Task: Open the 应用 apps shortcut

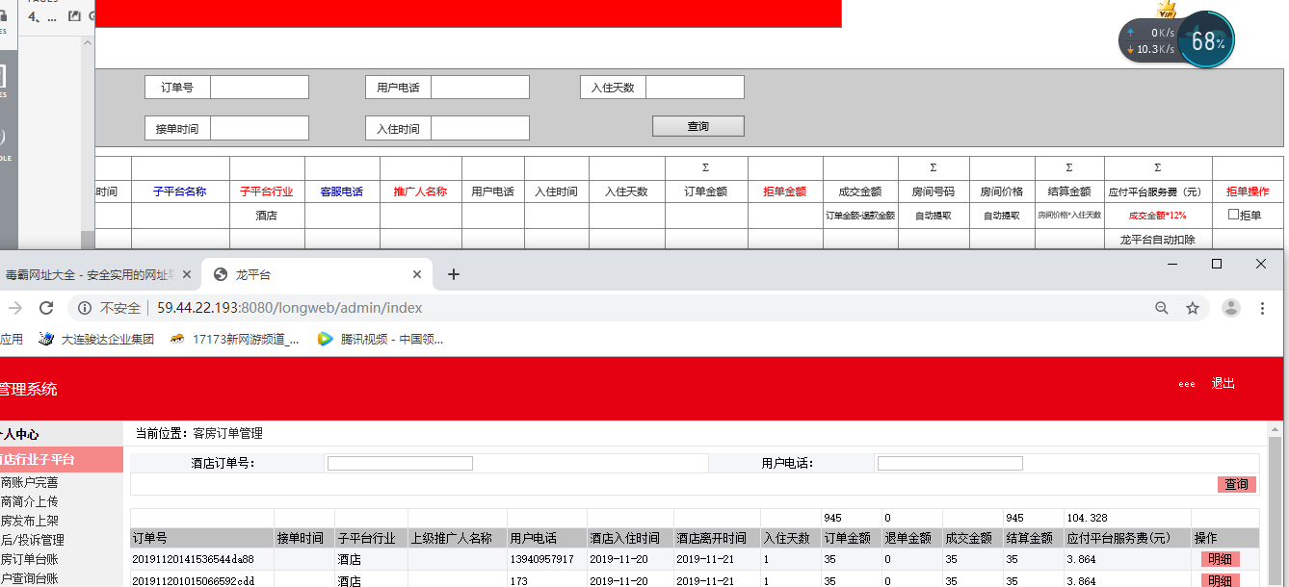Action: [12, 339]
